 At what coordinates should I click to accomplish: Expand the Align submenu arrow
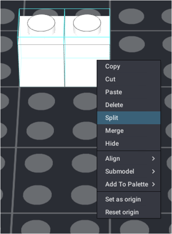[x=153, y=158]
